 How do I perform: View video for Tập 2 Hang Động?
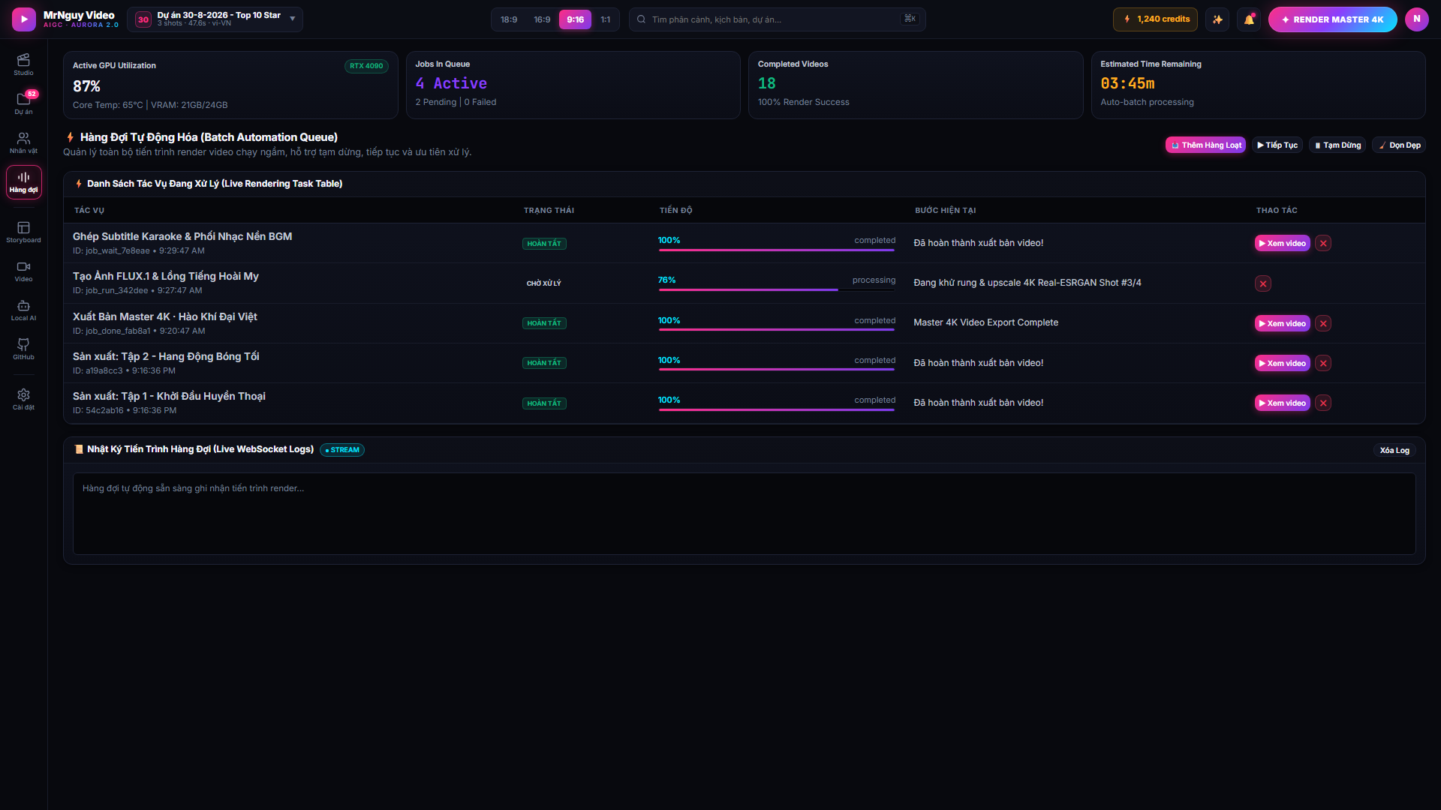1282,363
